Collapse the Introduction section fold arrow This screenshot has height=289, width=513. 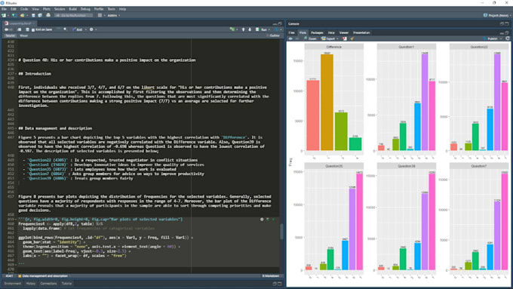pyautogui.click(x=17, y=74)
